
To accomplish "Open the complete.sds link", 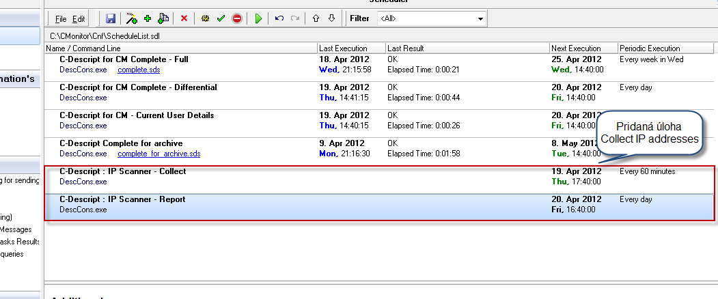I will [x=139, y=70].
